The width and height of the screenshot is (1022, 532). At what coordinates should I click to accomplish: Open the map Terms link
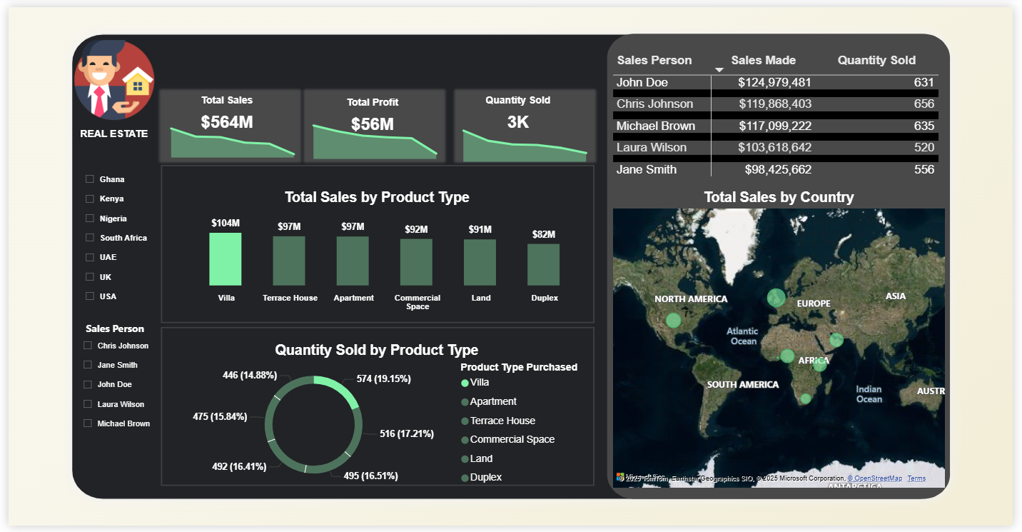point(916,478)
